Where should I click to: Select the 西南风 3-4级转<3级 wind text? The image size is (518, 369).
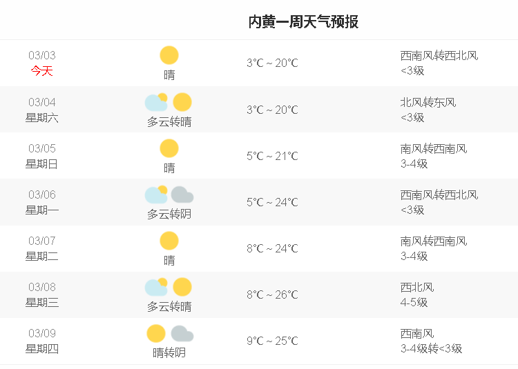pyautogui.click(x=431, y=341)
